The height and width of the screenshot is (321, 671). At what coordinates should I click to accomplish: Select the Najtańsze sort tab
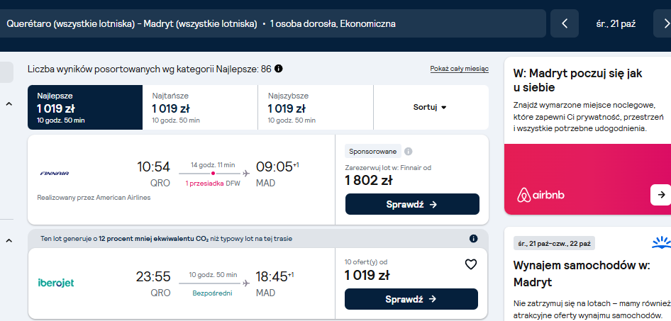coord(200,107)
